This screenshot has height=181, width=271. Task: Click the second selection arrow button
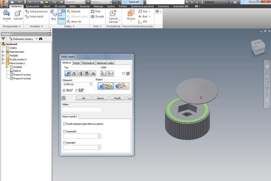click(111, 73)
